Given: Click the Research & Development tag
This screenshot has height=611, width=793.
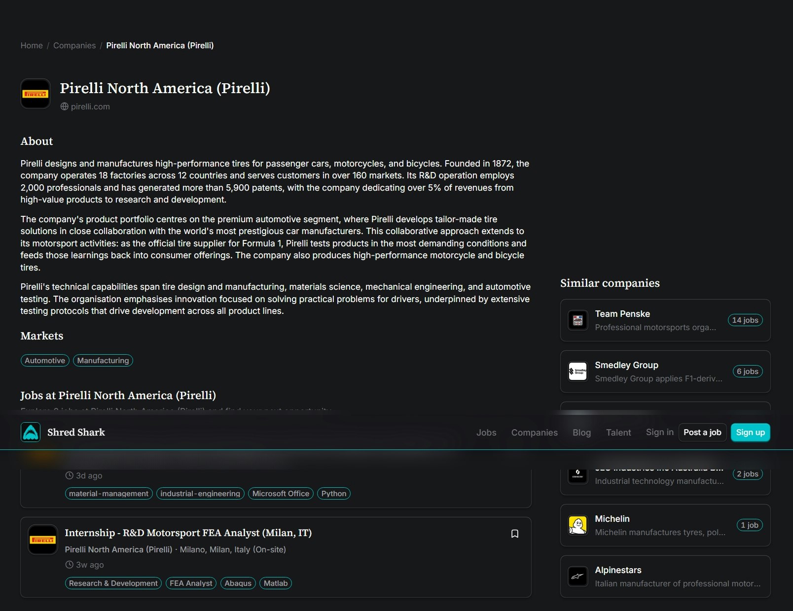Looking at the screenshot, I should (x=113, y=583).
